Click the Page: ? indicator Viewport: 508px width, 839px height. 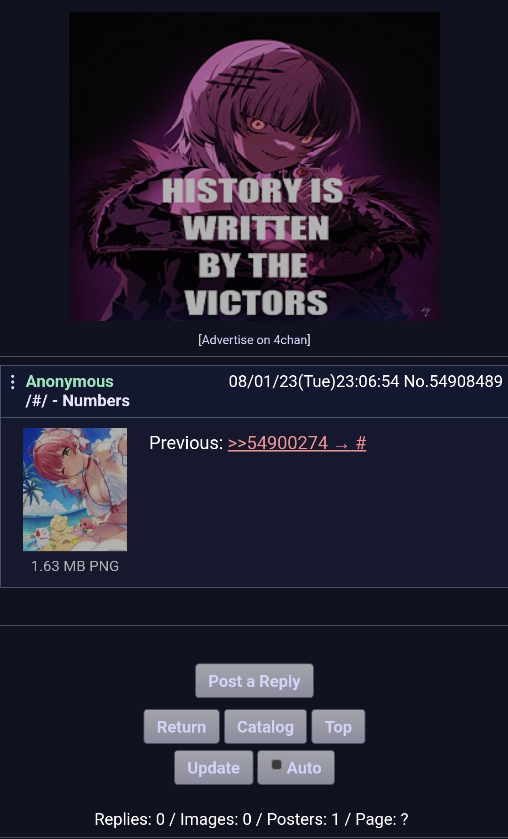click(382, 819)
